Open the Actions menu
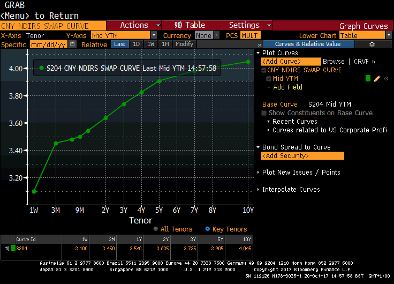 (x=134, y=25)
